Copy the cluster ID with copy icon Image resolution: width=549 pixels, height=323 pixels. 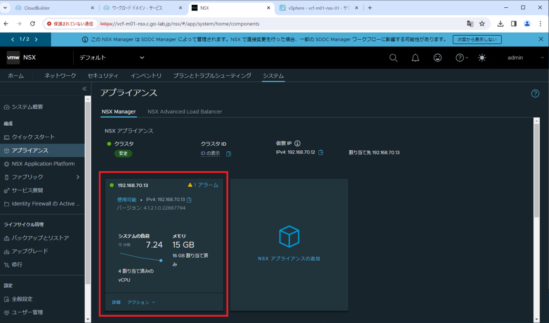[229, 154]
